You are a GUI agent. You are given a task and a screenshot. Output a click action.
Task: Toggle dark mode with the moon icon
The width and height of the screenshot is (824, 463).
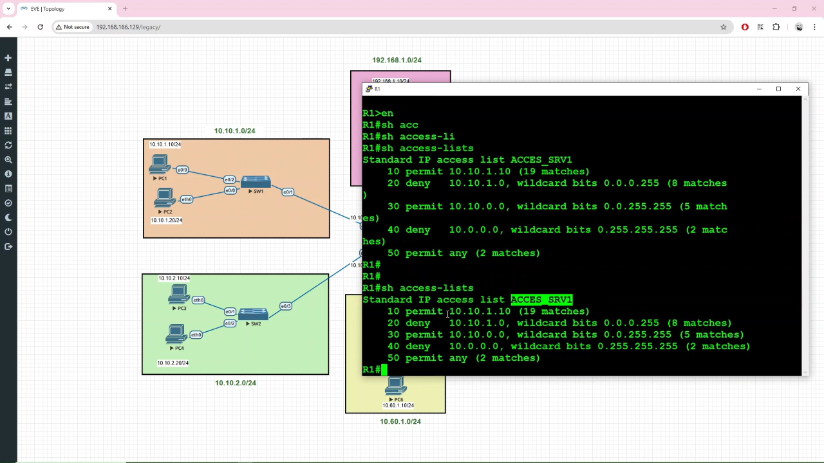click(x=8, y=217)
